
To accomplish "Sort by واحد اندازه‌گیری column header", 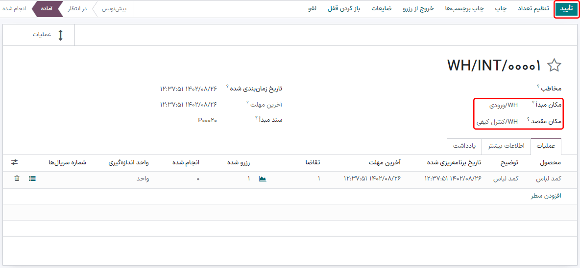I will 128,162.
